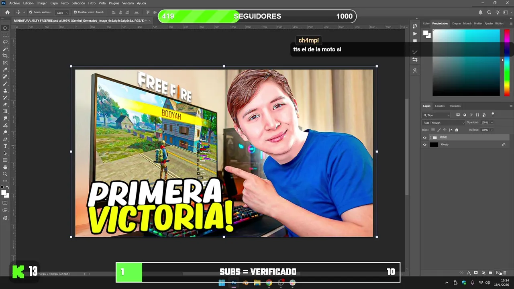Delete layer with the trash icon

click(x=505, y=273)
